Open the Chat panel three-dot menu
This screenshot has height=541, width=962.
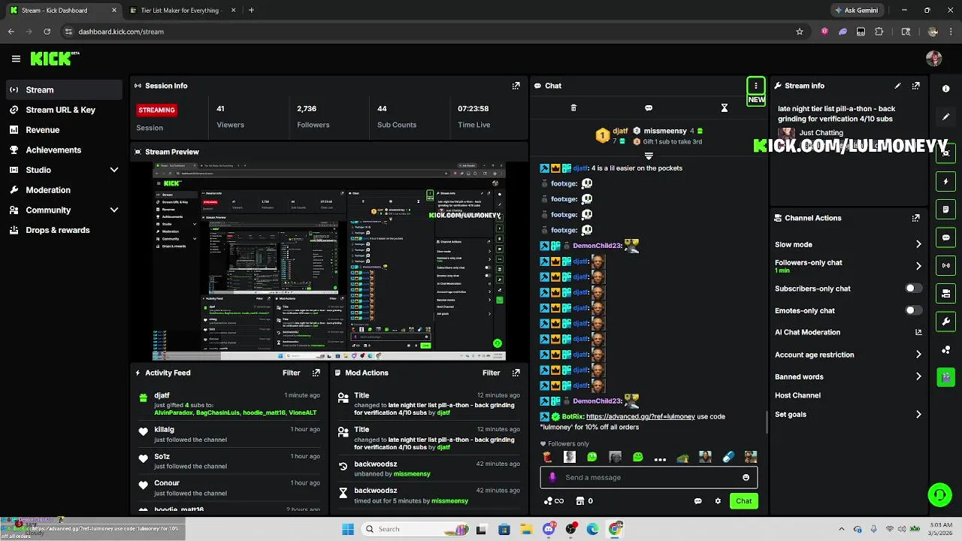(756, 86)
